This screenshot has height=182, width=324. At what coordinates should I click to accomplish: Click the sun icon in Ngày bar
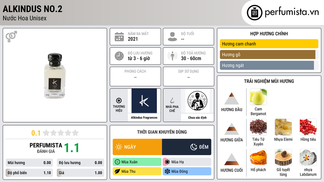(119, 147)
